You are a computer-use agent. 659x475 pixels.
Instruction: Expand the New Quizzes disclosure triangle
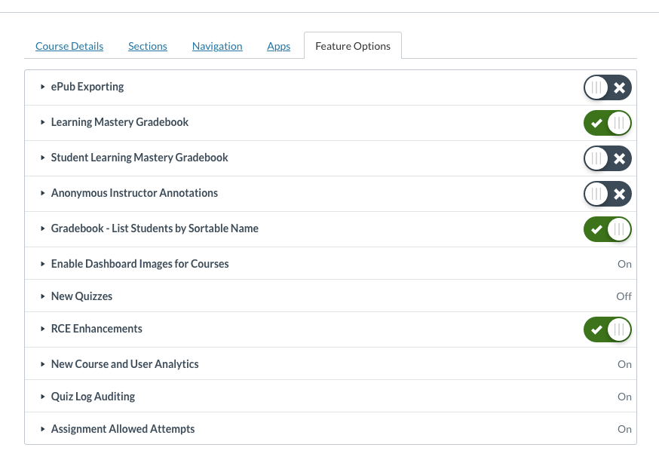coord(43,296)
